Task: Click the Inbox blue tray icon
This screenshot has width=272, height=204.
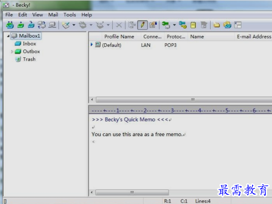Action: coord(18,44)
